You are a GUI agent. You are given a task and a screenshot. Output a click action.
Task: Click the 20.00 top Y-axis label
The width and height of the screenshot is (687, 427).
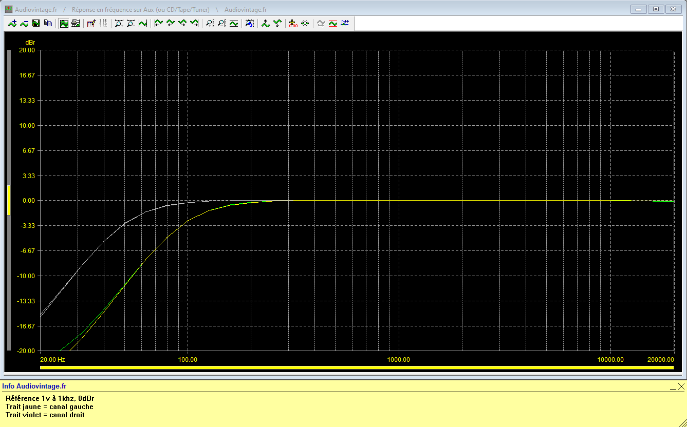(x=27, y=50)
